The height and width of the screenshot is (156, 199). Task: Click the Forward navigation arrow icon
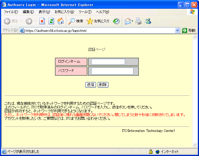coord(29,21)
